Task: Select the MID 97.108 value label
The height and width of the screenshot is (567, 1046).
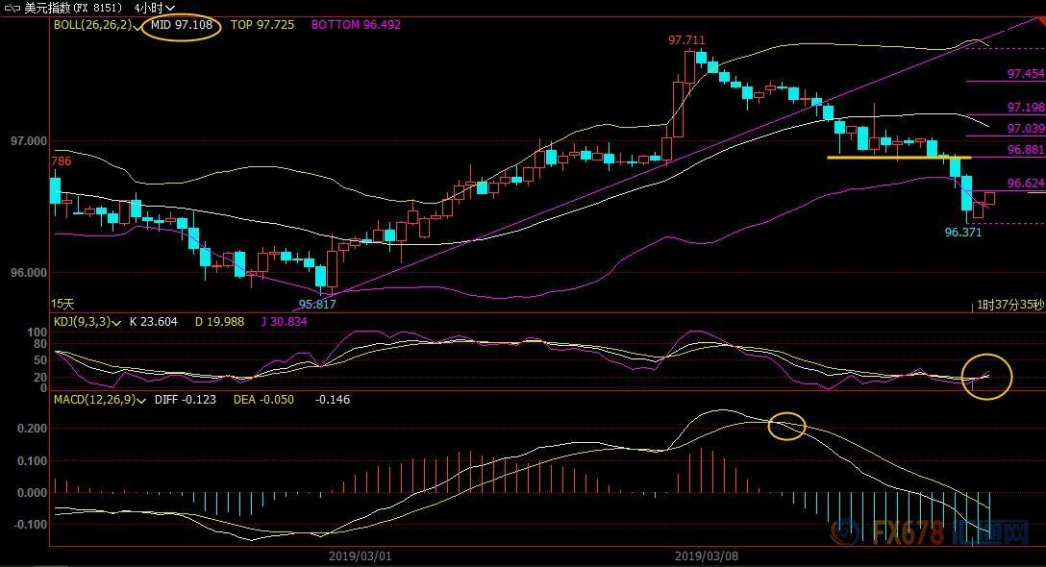Action: click(x=181, y=25)
